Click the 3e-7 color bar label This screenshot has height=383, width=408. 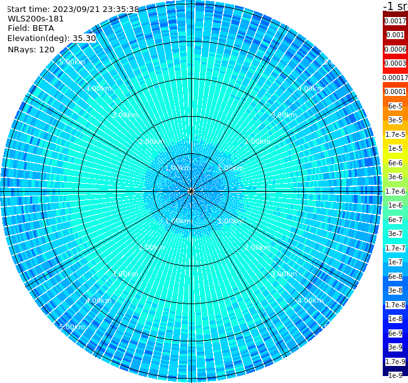click(x=395, y=233)
